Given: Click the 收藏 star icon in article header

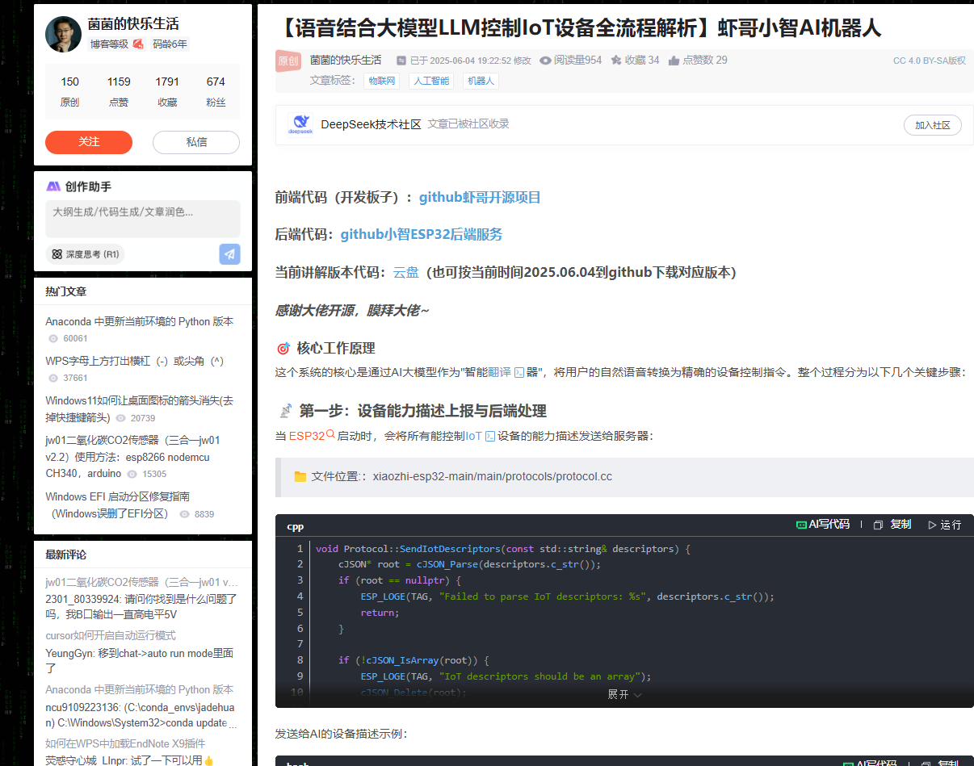Looking at the screenshot, I should 616,60.
